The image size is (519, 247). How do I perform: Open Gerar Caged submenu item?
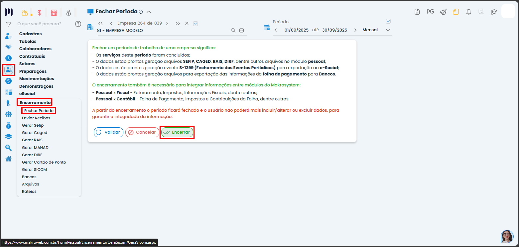(x=35, y=133)
